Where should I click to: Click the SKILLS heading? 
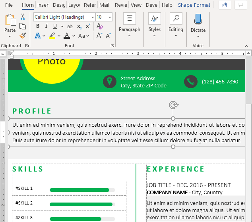point(28,169)
